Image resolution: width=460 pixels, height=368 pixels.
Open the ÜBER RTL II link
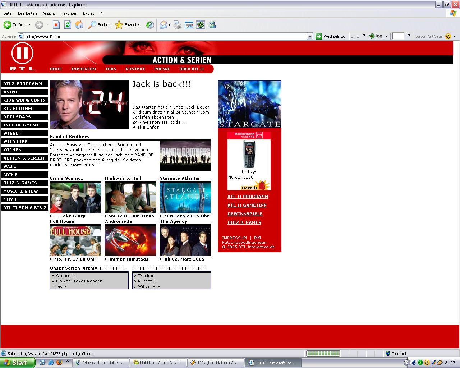(x=192, y=69)
